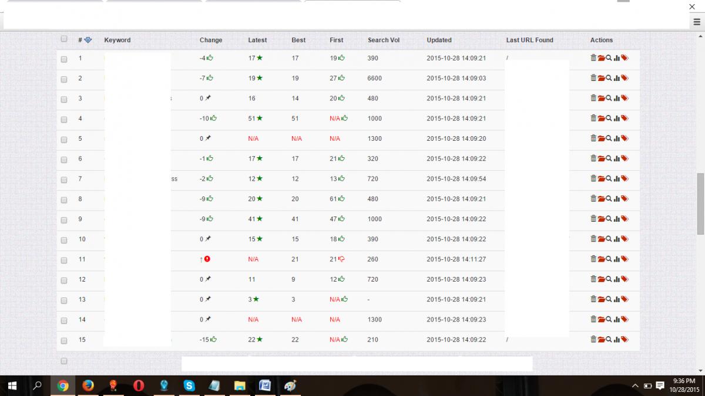Click the tag icon in row 10
This screenshot has width=705, height=396.
tap(625, 239)
